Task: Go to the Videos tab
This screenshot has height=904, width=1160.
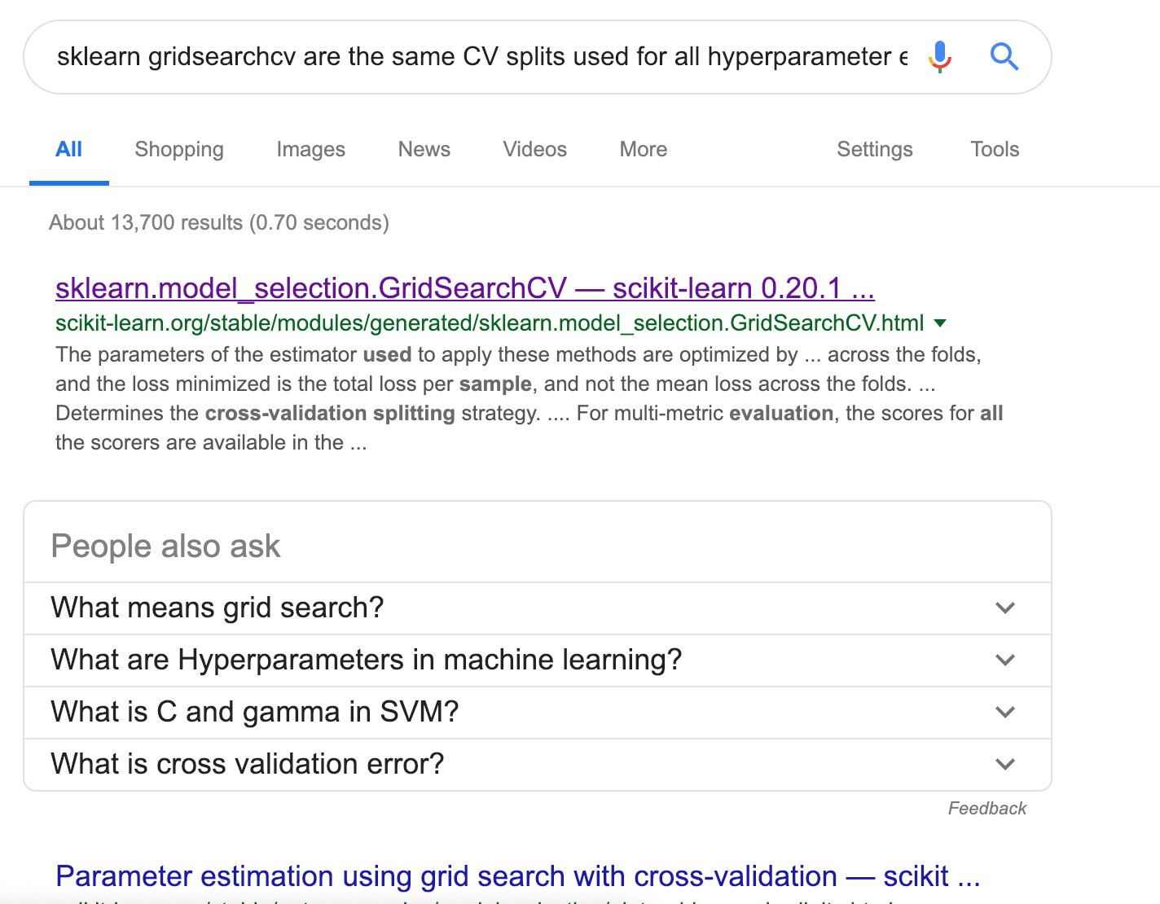Action: 534,150
